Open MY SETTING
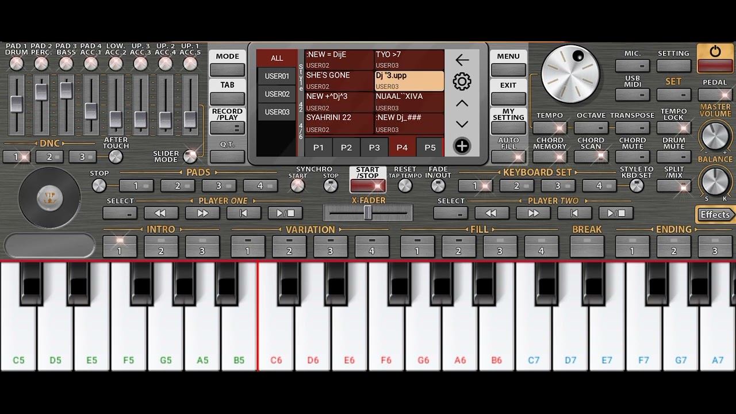This screenshot has height=414, width=736. tap(508, 128)
